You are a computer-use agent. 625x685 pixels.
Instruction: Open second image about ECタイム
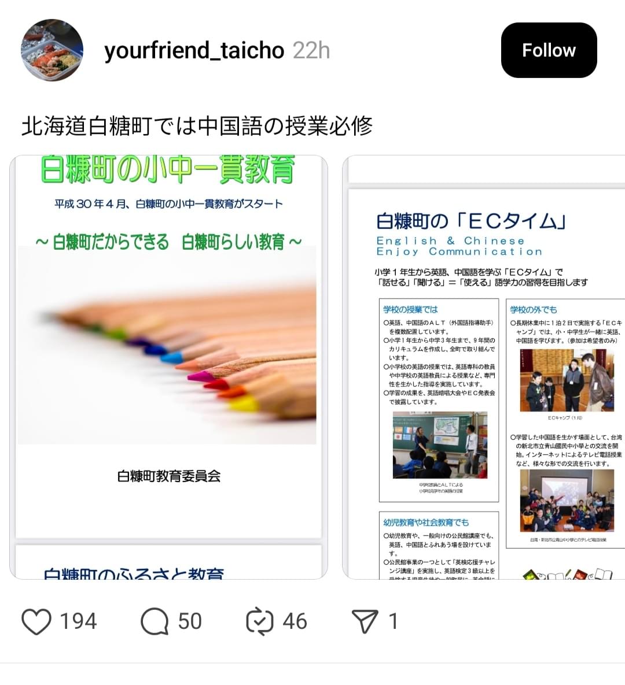coord(484,367)
